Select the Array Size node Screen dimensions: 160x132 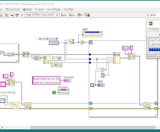38,58
